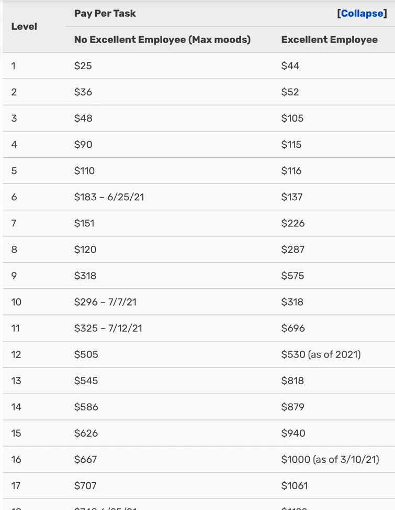The width and height of the screenshot is (395, 510).
Task: Click the $1061 pay cell
Action: (295, 486)
